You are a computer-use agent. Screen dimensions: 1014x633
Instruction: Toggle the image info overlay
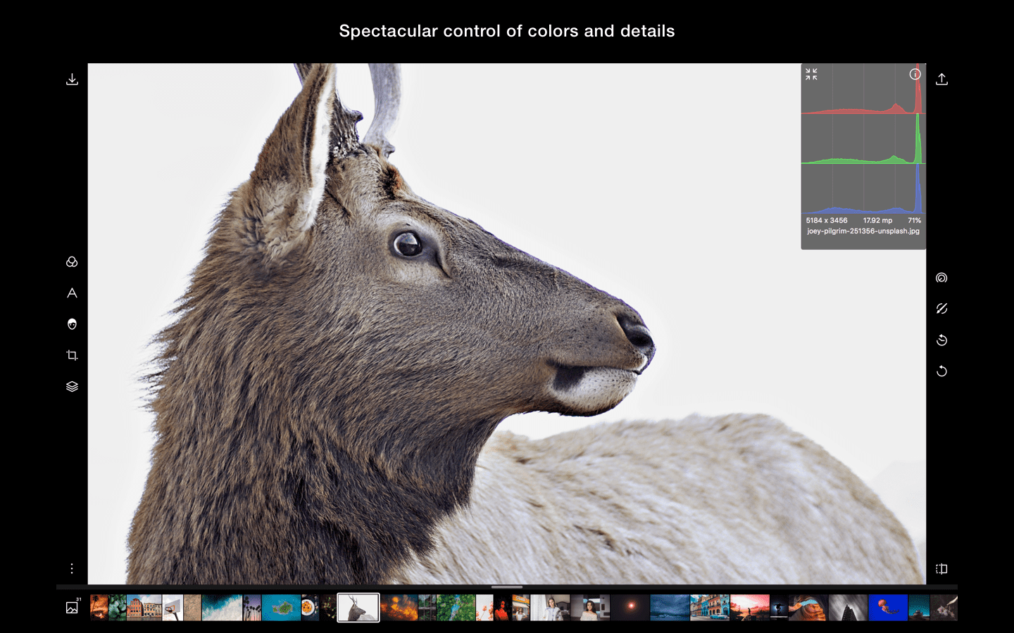click(915, 74)
